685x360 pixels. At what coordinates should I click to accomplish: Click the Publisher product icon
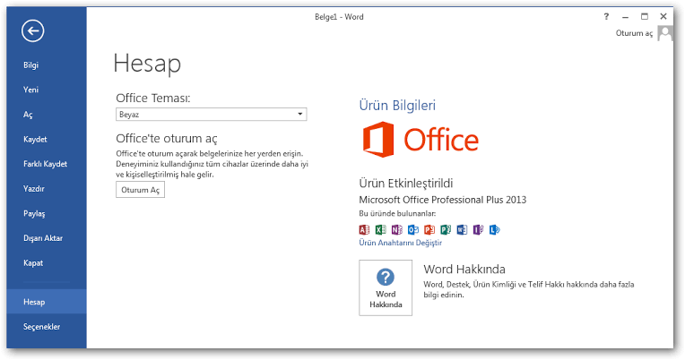click(445, 230)
